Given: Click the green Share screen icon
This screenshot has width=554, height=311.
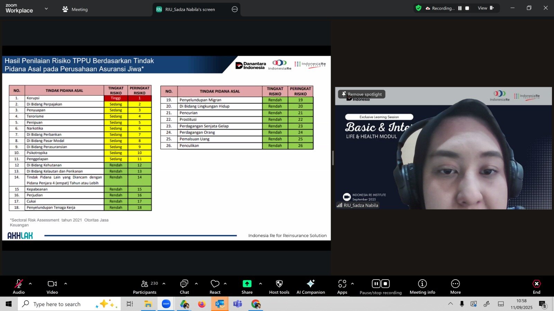Looking at the screenshot, I should coord(247,284).
